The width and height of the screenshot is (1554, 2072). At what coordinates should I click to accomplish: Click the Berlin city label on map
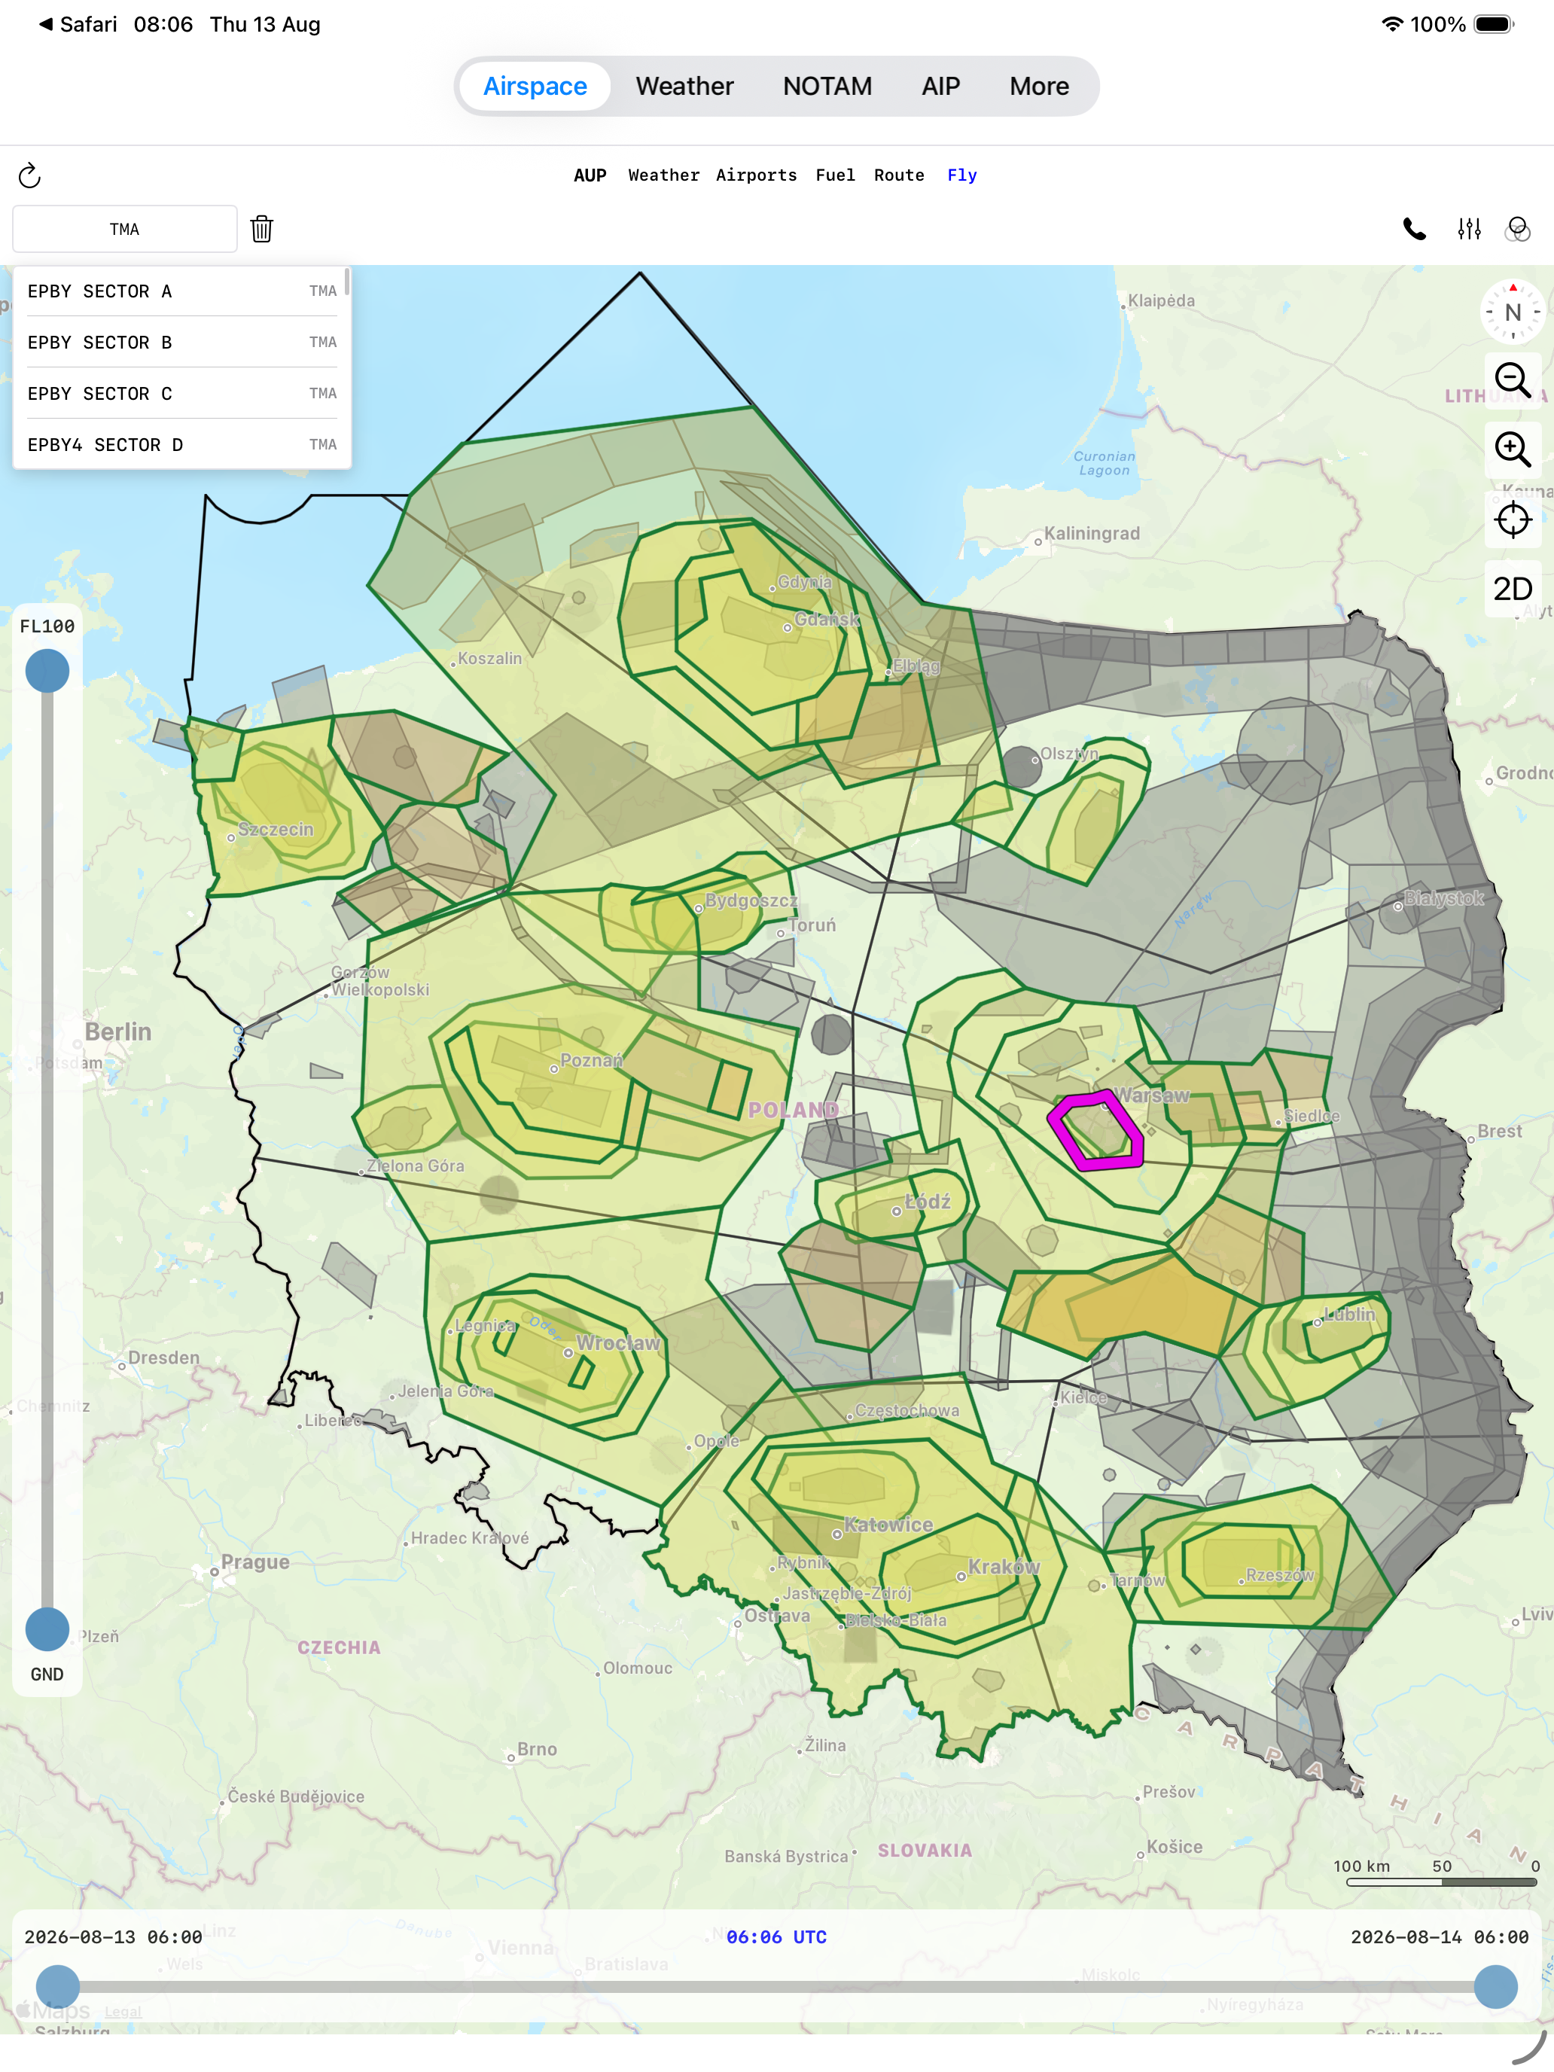pyautogui.click(x=118, y=1031)
